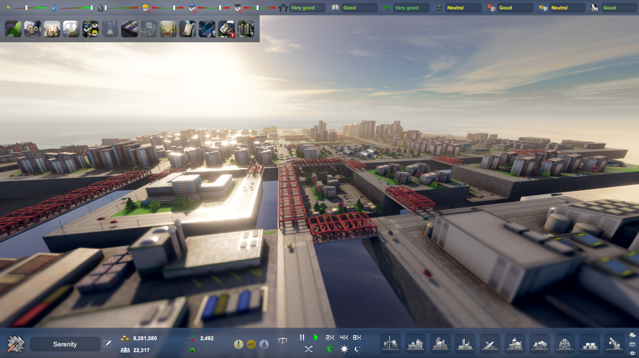Toggle UI visibility with the eye icon
This screenshot has height=358, width=639.
pyautogui.click(x=632, y=353)
